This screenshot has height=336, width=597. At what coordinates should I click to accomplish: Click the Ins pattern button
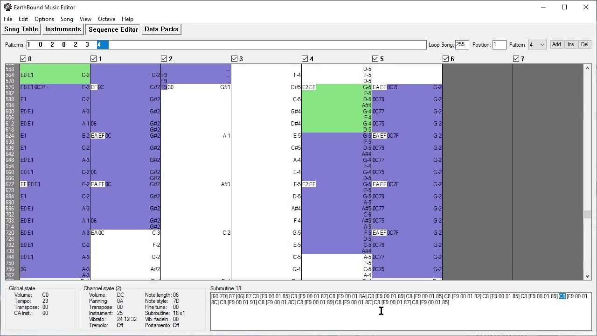pyautogui.click(x=570, y=44)
